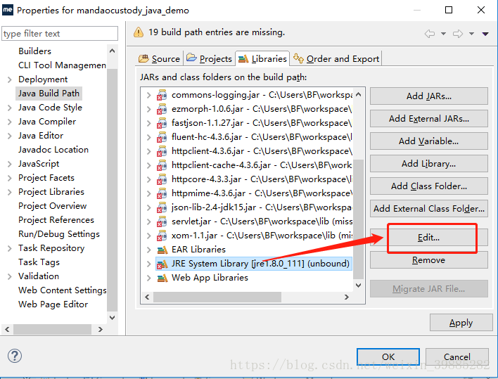This screenshot has height=379, width=498.
Task: Focus the type filter text field
Action: [60, 33]
